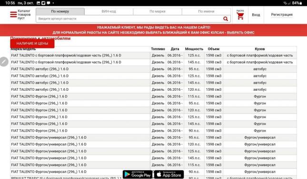Select the FIAT TALENTO Фургон 90 л.с. row
307x179 pixels.
[x=153, y=131]
